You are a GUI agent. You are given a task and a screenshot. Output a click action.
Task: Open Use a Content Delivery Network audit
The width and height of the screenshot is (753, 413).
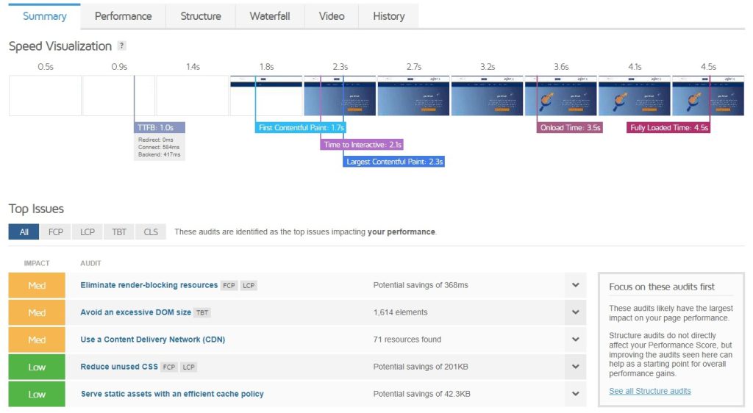pos(153,340)
